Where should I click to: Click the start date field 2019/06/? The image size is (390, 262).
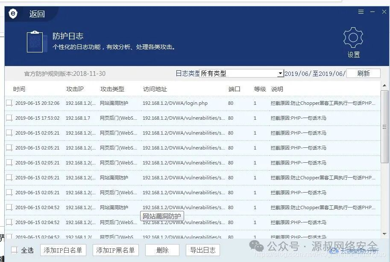coord(298,74)
